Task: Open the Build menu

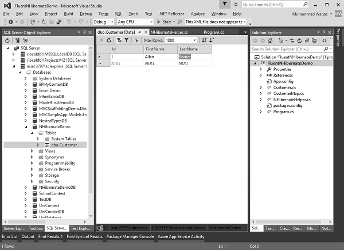Action: 68,14
